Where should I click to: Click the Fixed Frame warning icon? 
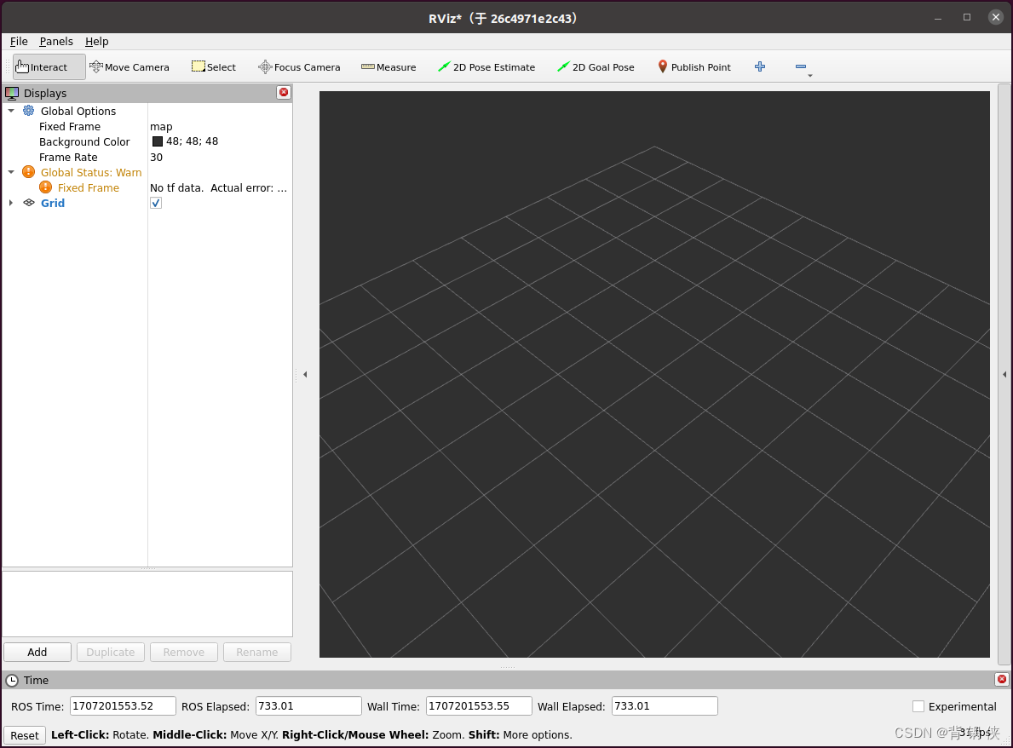tap(45, 187)
